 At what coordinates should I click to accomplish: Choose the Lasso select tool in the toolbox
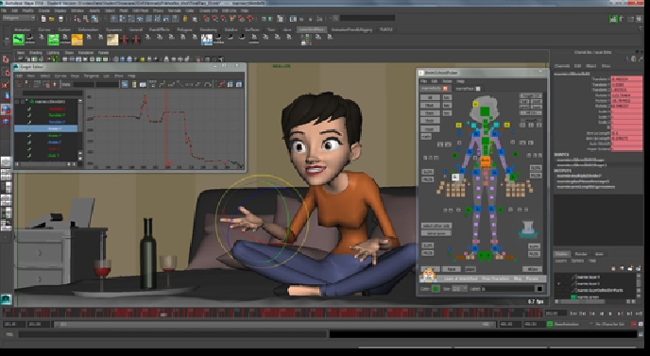pos(6,73)
